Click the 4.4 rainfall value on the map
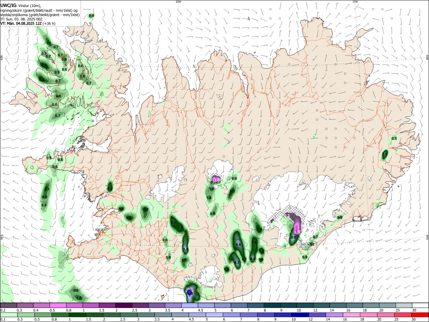Viewport: 429px width, 322px height. 253,259
